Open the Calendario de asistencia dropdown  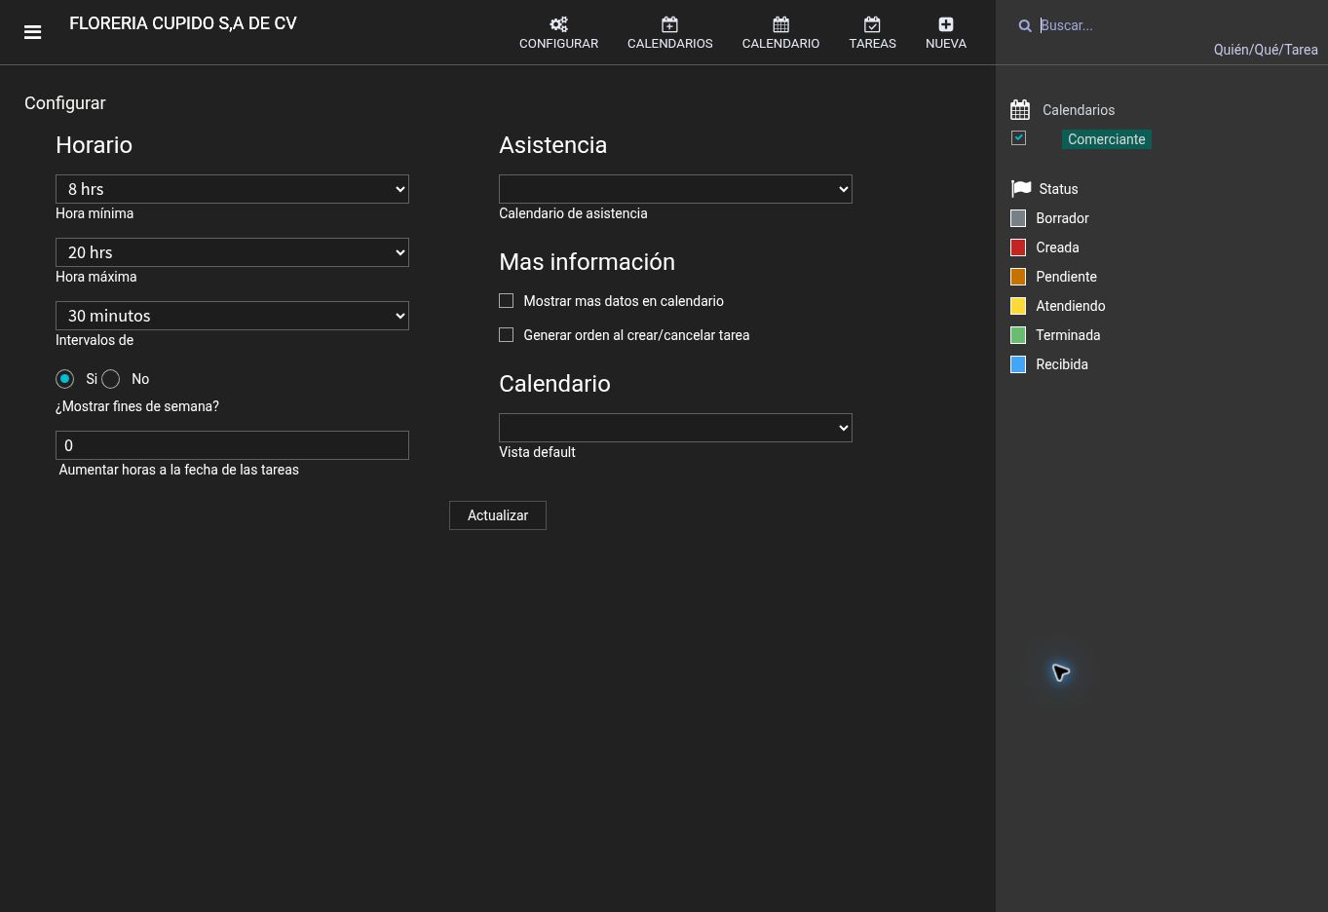pyautogui.click(x=675, y=189)
